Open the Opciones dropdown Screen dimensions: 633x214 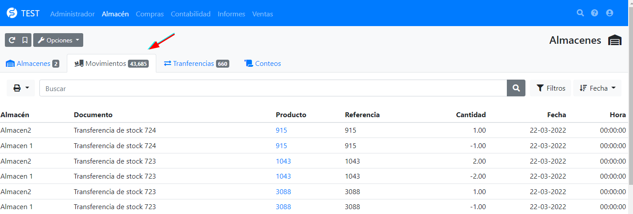tap(58, 40)
